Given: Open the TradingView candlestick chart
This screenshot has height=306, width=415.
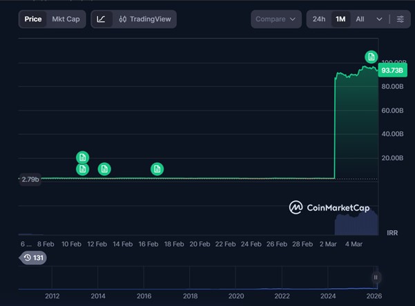Looking at the screenshot, I should pyautogui.click(x=144, y=19).
